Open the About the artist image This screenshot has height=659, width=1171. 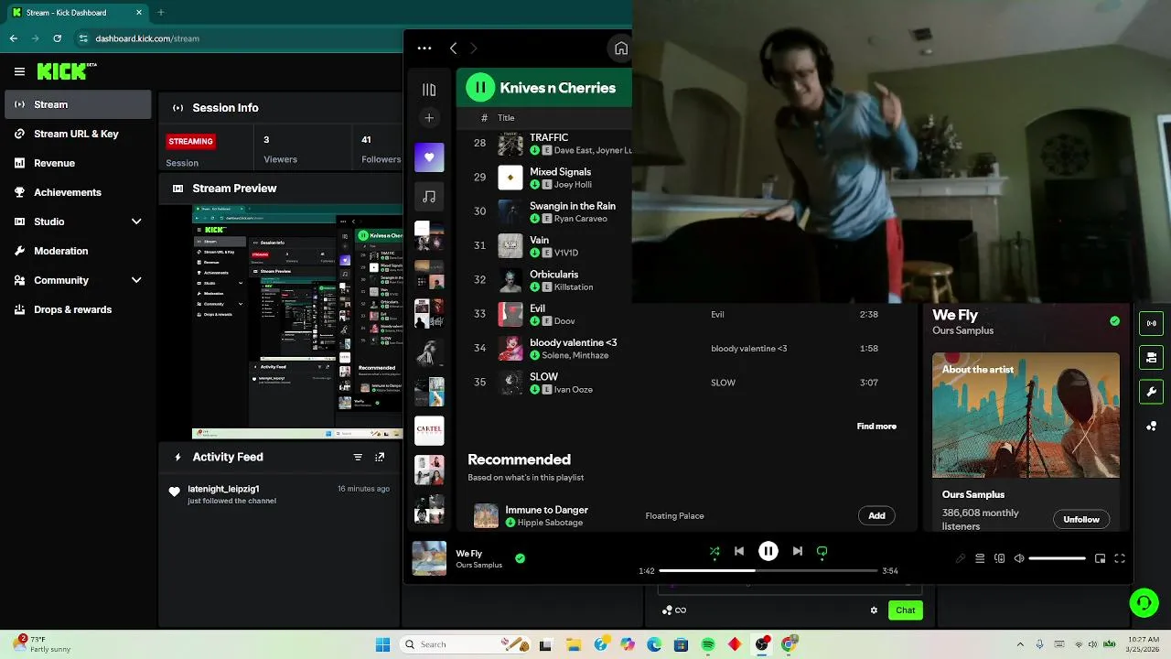click(1026, 415)
